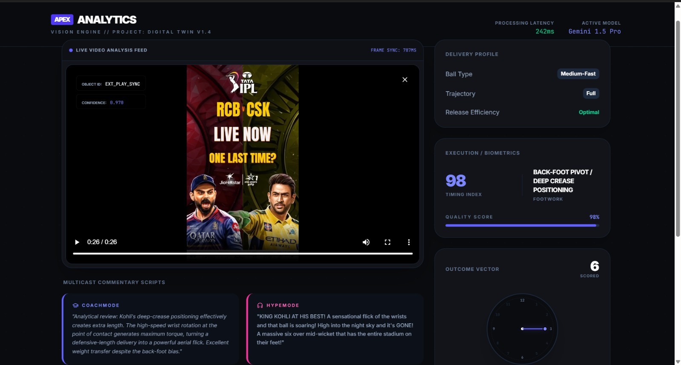Play the video in the analysis feed
Screen dimensions: 681x365
click(x=77, y=242)
